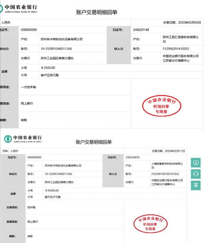Open the teal headset customer service icon
Screen dimensions: 205x243
[x=195, y=174]
